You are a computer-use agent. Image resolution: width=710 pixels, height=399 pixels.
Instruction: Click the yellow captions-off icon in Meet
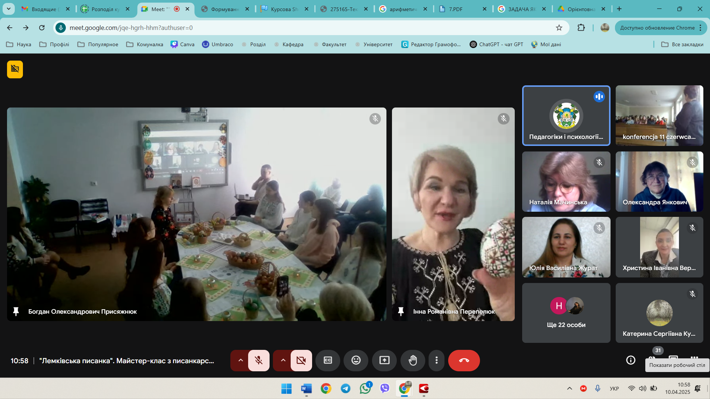[15, 69]
